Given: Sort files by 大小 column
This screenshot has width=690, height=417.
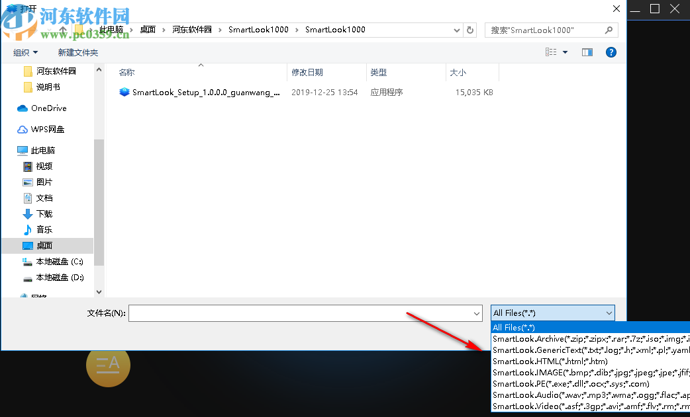Looking at the screenshot, I should tap(458, 73).
